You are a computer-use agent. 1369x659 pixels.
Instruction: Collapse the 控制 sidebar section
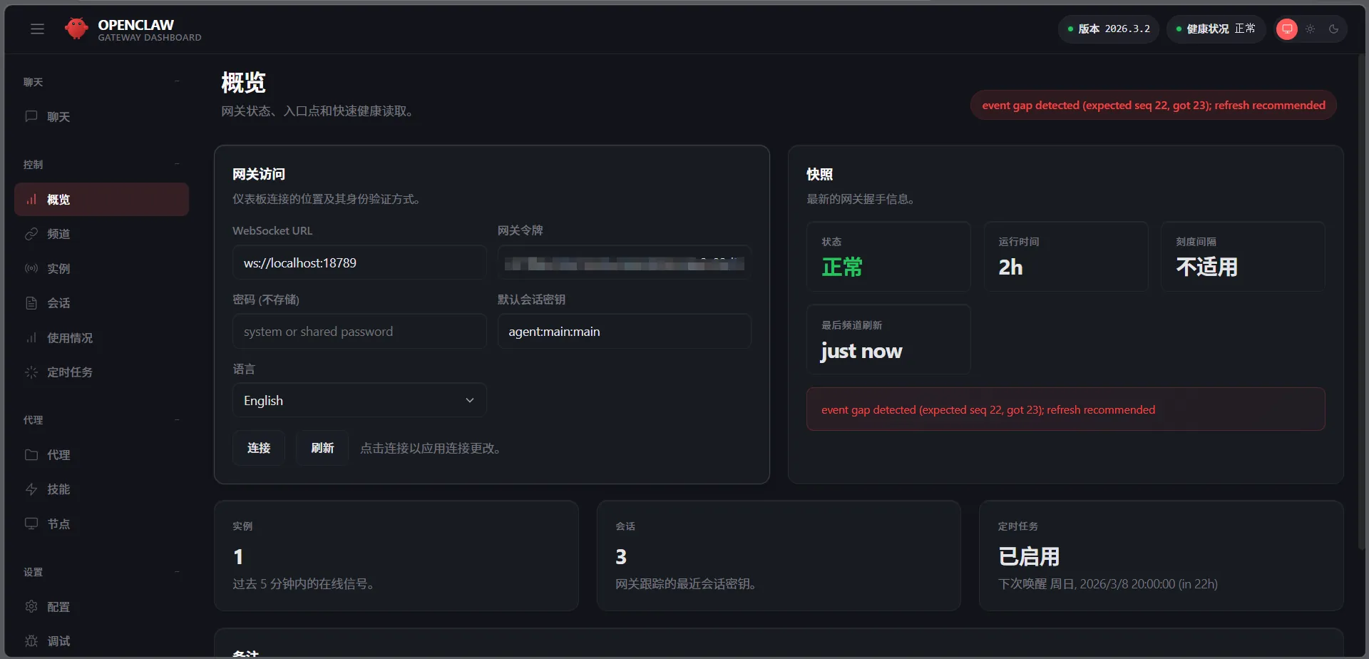pyautogui.click(x=177, y=163)
